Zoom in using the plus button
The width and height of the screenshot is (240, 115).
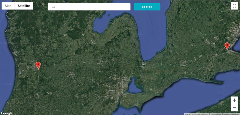click(x=234, y=100)
